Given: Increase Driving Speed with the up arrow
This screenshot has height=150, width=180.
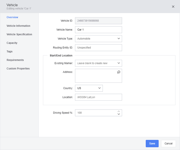Looking at the screenshot, I should click(x=119, y=112).
